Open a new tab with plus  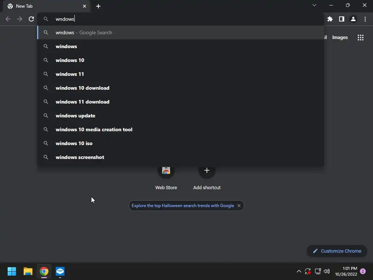point(98,6)
